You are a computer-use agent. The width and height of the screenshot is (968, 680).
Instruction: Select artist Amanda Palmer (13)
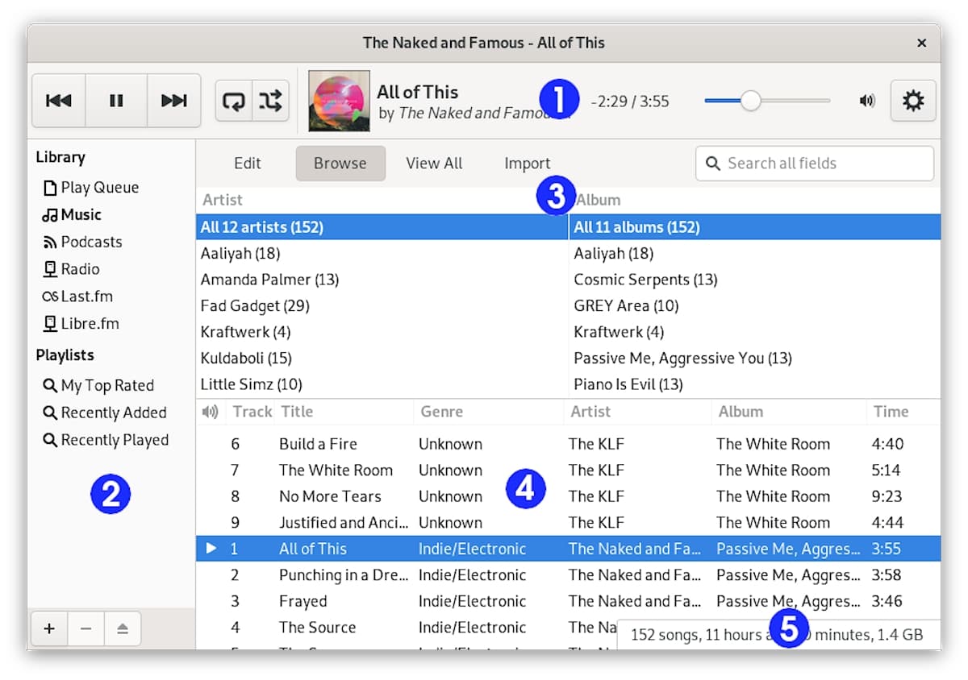(382, 280)
